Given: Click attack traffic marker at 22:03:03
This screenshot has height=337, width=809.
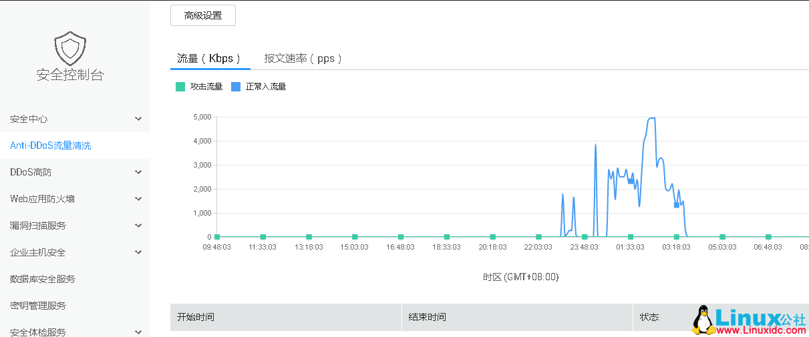Looking at the screenshot, I should coord(538,237).
